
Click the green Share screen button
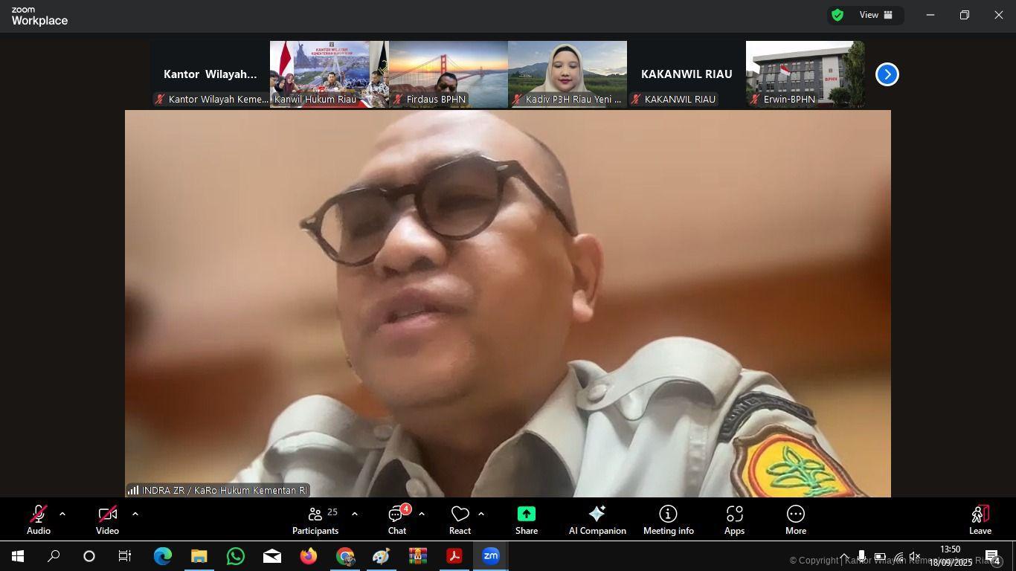point(526,520)
